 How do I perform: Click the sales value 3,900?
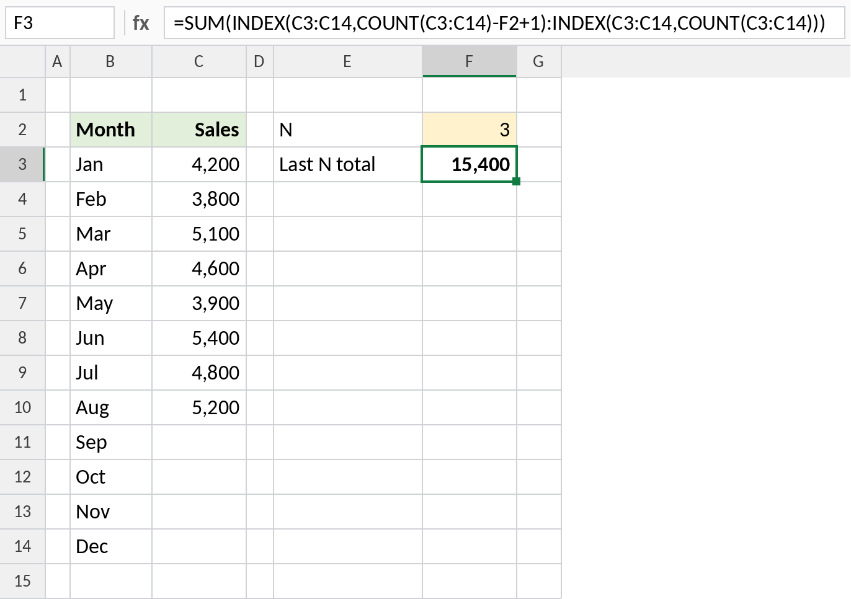click(x=199, y=303)
